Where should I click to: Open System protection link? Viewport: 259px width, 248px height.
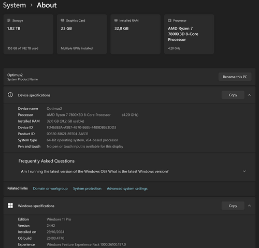(x=87, y=188)
